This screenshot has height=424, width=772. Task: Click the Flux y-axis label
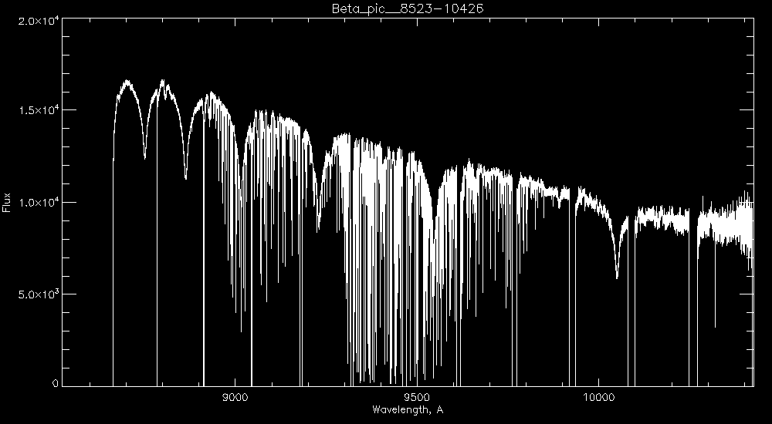pyautogui.click(x=6, y=202)
